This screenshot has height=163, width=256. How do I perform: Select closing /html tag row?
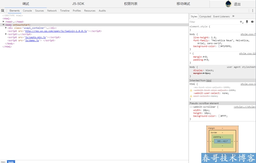pos(7,46)
